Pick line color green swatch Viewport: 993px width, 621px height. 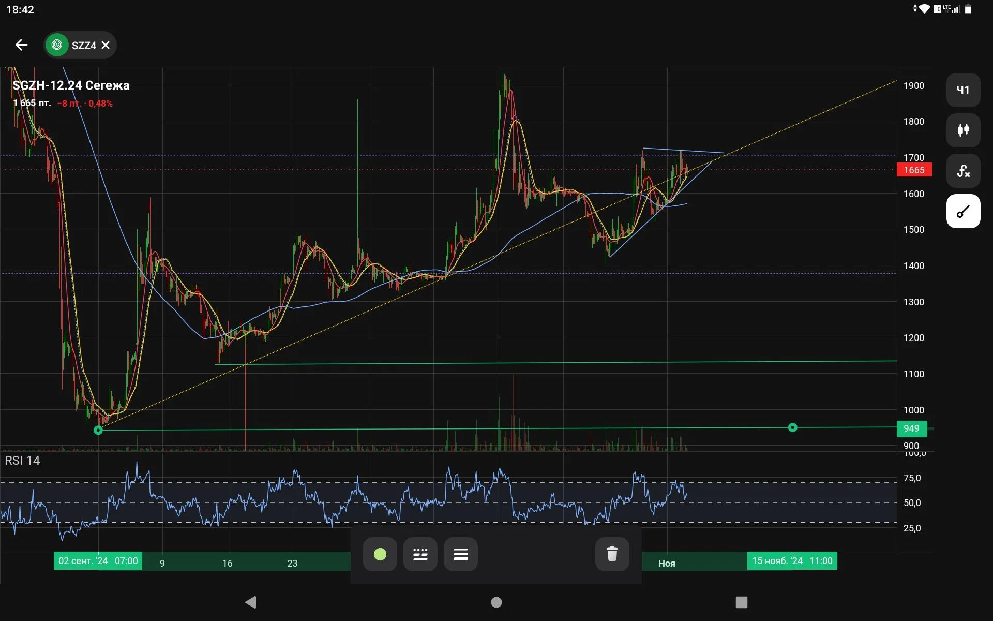click(380, 554)
